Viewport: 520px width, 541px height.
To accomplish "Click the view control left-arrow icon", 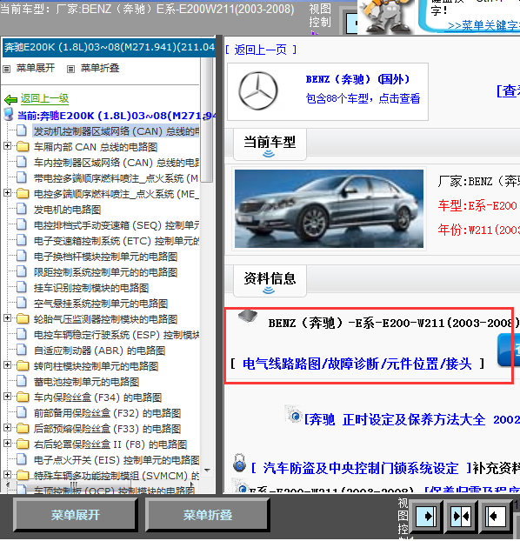I will (496, 517).
